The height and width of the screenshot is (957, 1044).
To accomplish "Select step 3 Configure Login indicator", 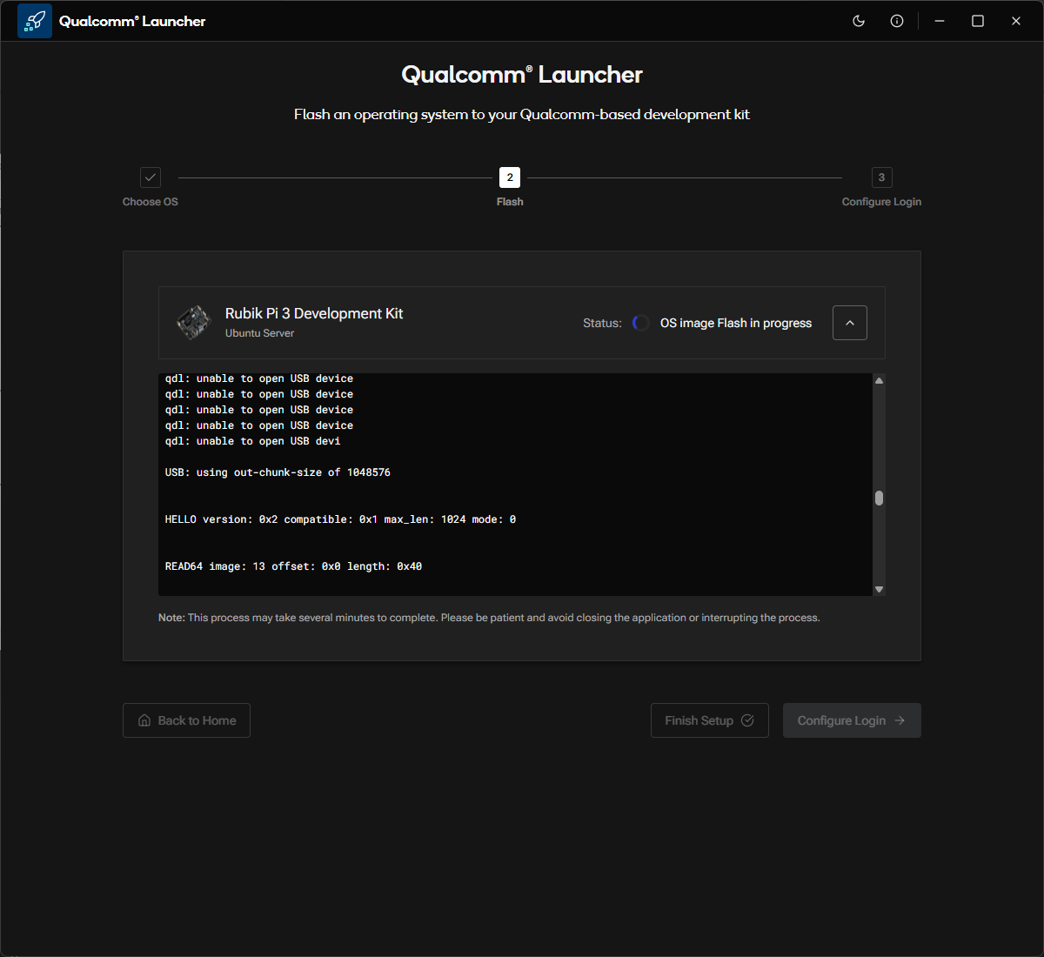I will pos(881,177).
